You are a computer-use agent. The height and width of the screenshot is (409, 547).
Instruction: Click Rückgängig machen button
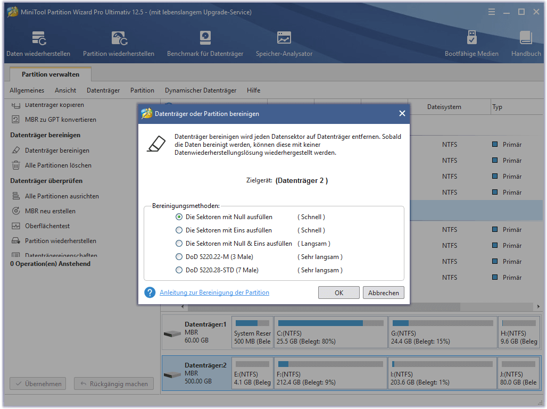[114, 383]
